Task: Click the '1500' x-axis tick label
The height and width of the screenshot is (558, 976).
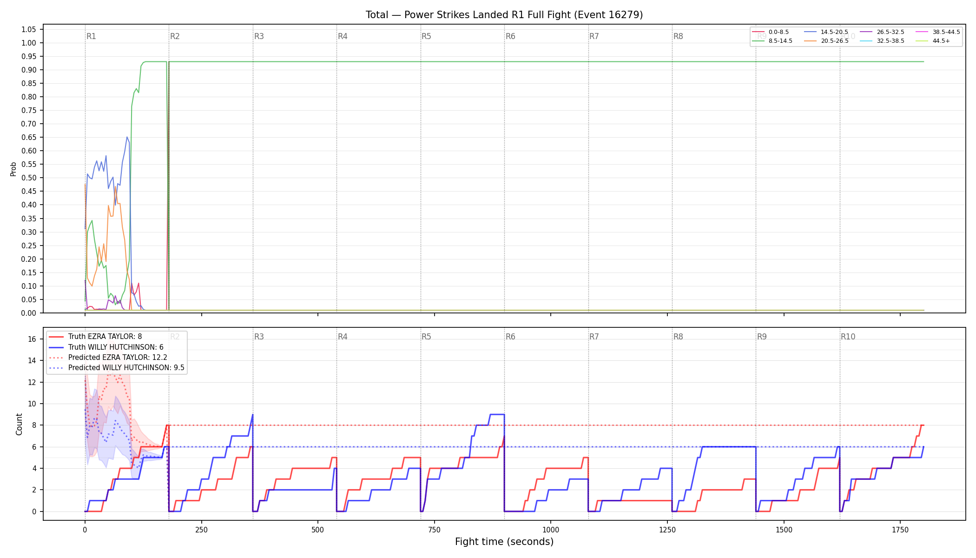Action: point(784,530)
